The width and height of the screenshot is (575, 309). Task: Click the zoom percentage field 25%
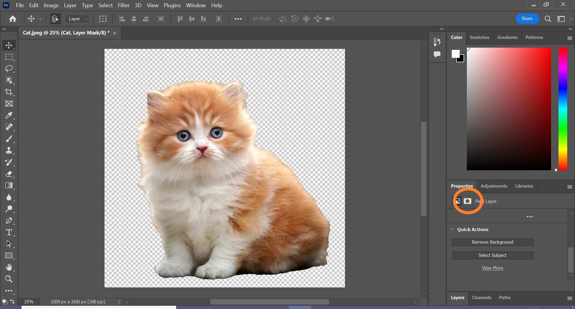click(29, 302)
